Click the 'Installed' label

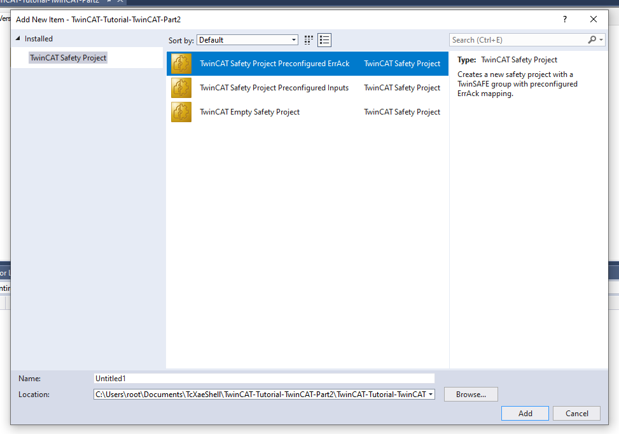(39, 39)
